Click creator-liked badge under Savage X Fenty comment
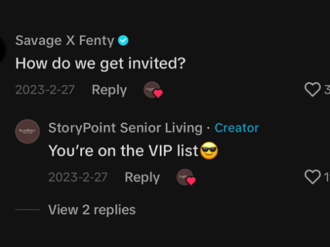The width and height of the screenshot is (330, 247). pyautogui.click(x=153, y=90)
